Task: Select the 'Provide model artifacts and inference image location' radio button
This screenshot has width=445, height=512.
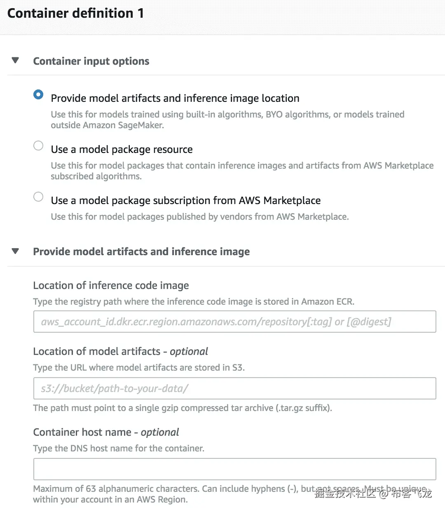Action: point(38,95)
